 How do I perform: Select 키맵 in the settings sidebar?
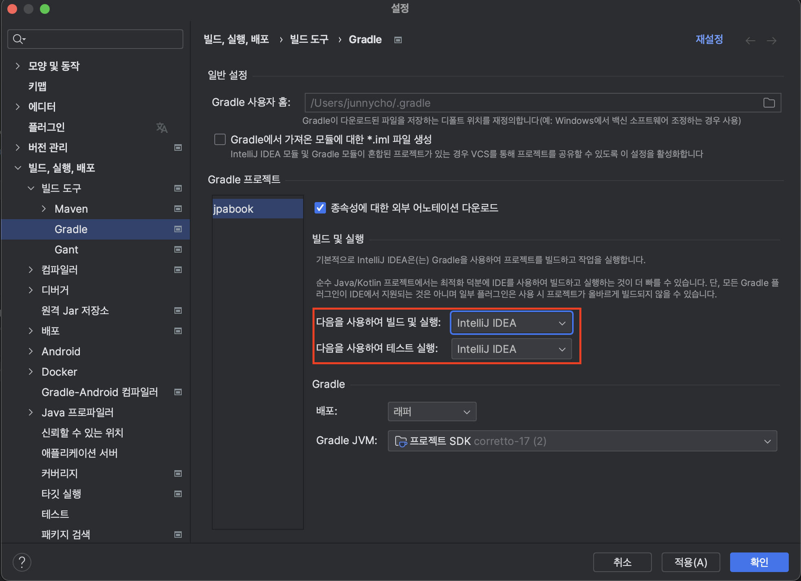tap(37, 86)
